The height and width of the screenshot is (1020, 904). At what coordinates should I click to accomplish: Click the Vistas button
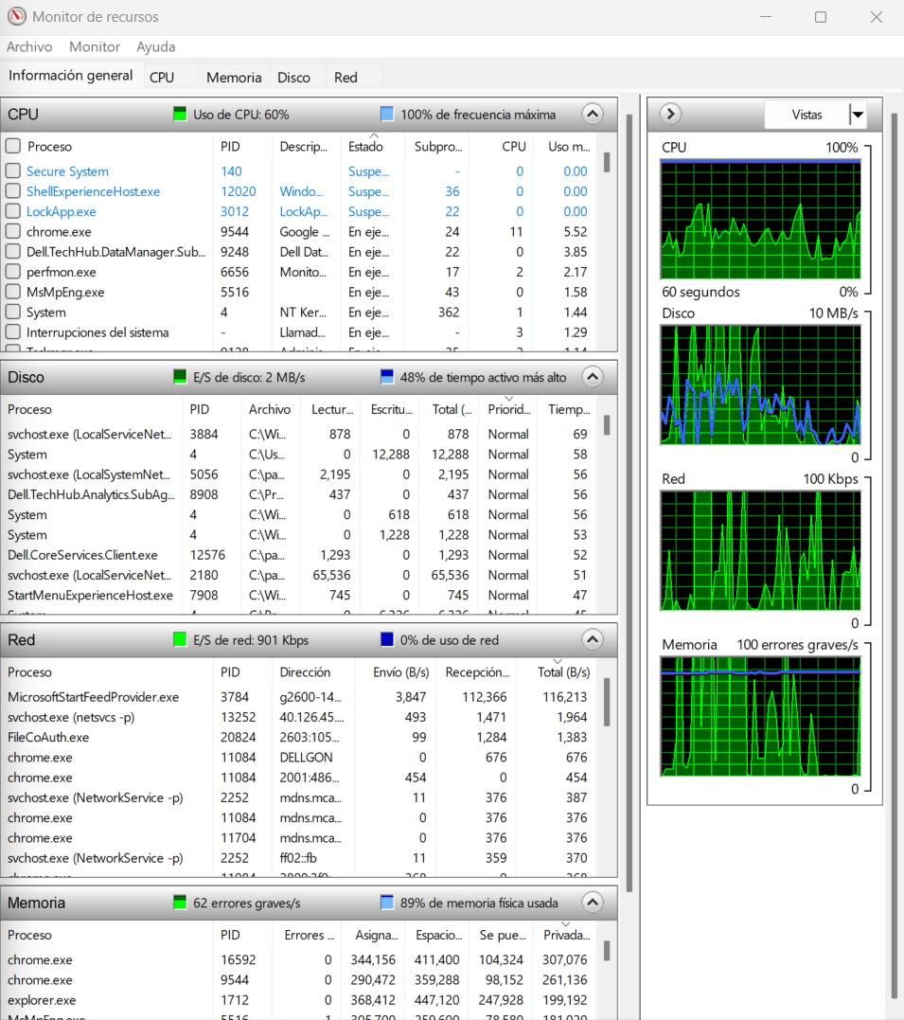807,115
